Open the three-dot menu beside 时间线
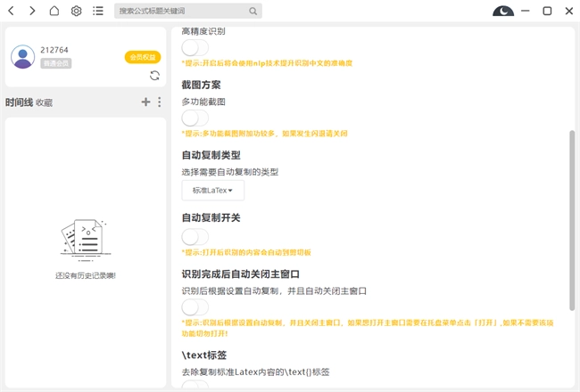580x392 pixels. click(x=160, y=102)
